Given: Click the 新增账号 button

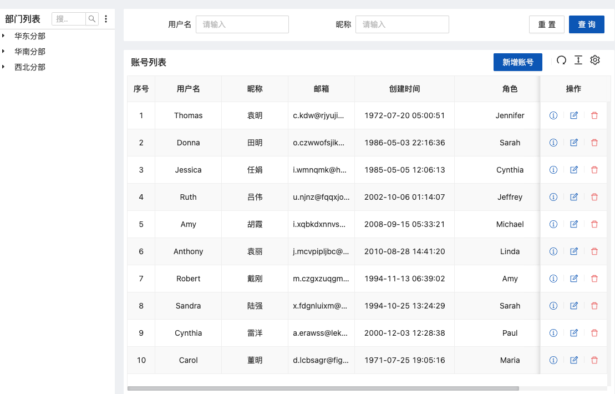Looking at the screenshot, I should pos(517,62).
